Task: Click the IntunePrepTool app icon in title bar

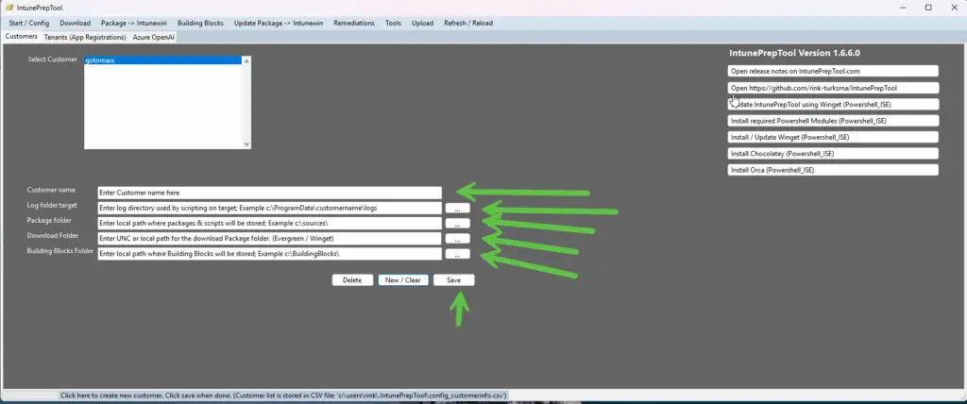Action: [9, 8]
